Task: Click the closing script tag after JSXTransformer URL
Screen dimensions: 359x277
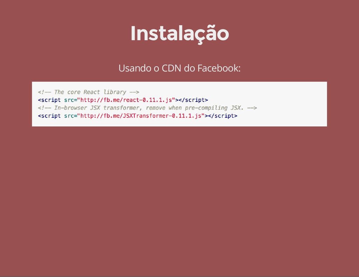Action: [x=223, y=116]
